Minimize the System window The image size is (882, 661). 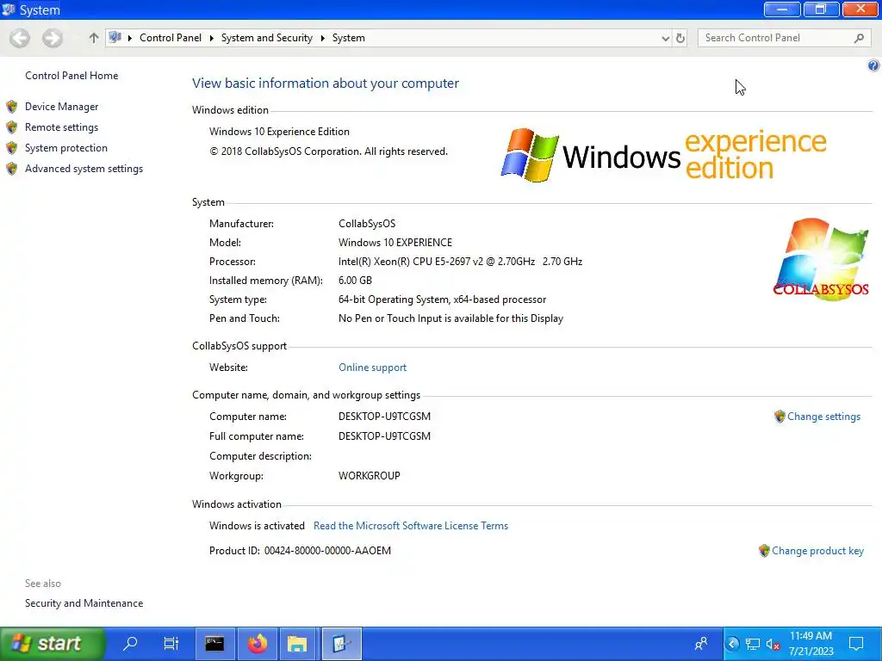pyautogui.click(x=782, y=9)
